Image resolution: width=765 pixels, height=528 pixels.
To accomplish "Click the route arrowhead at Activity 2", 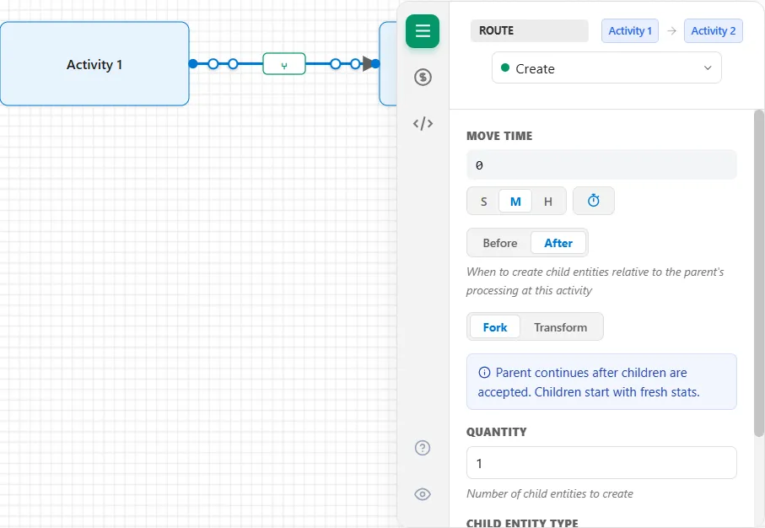I will (x=368, y=63).
